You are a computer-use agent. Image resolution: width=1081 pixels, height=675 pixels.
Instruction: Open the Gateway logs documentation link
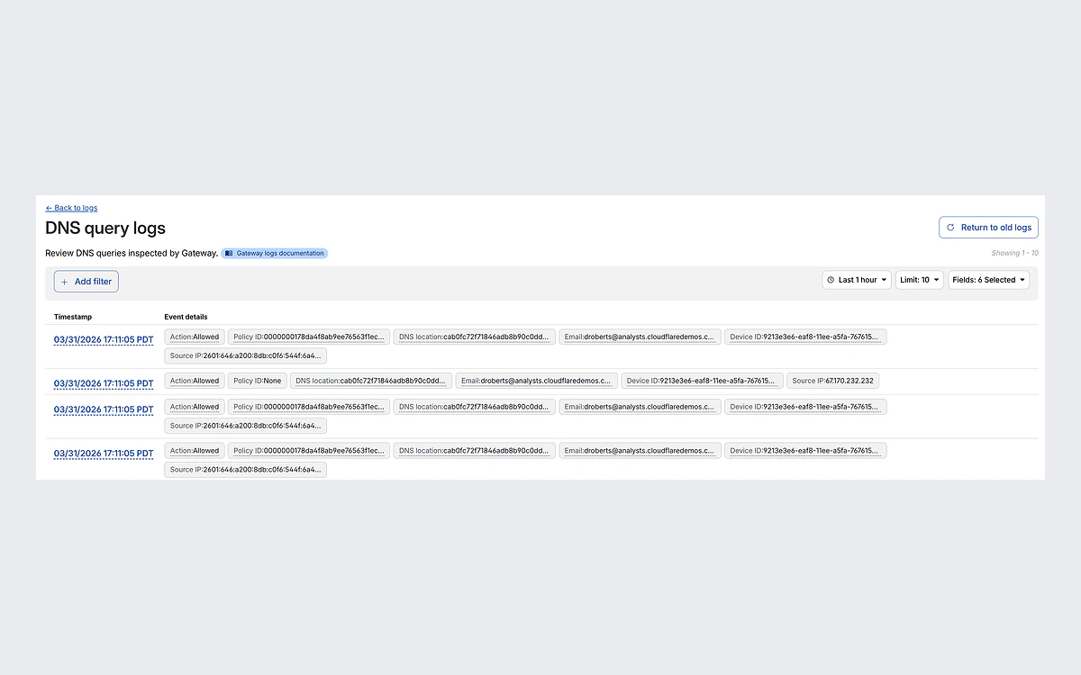[275, 254]
